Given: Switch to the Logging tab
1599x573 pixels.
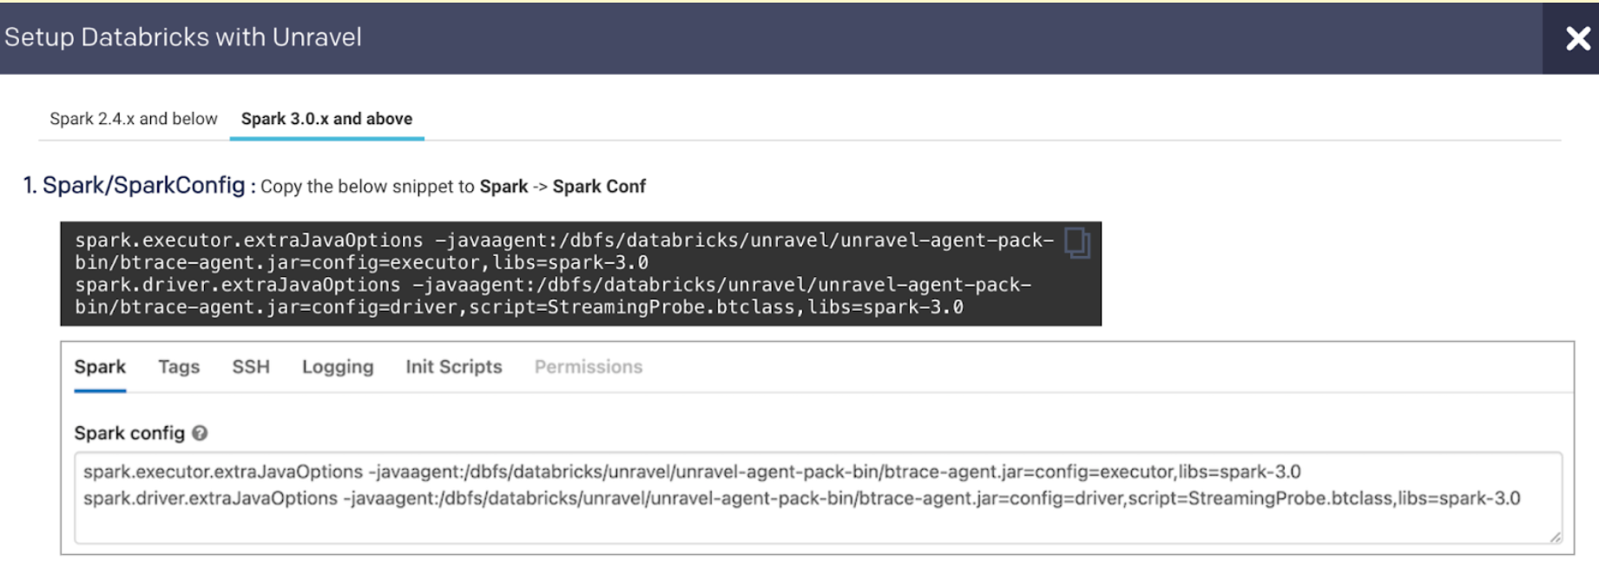Looking at the screenshot, I should click(338, 366).
